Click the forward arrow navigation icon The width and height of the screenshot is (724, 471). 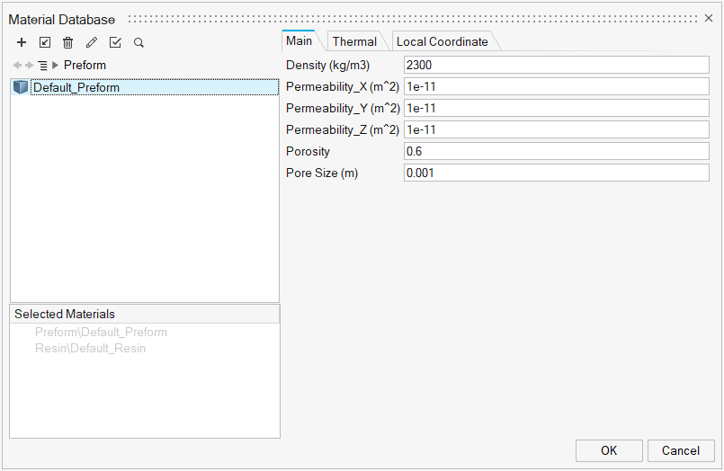(x=30, y=66)
